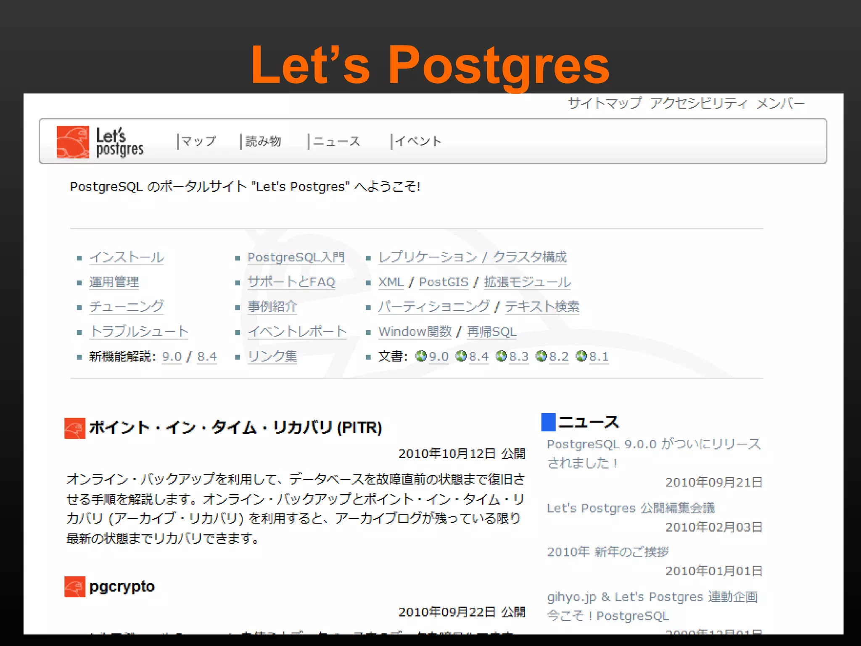Click the date text 2010年10月12日 公開

pos(462,454)
